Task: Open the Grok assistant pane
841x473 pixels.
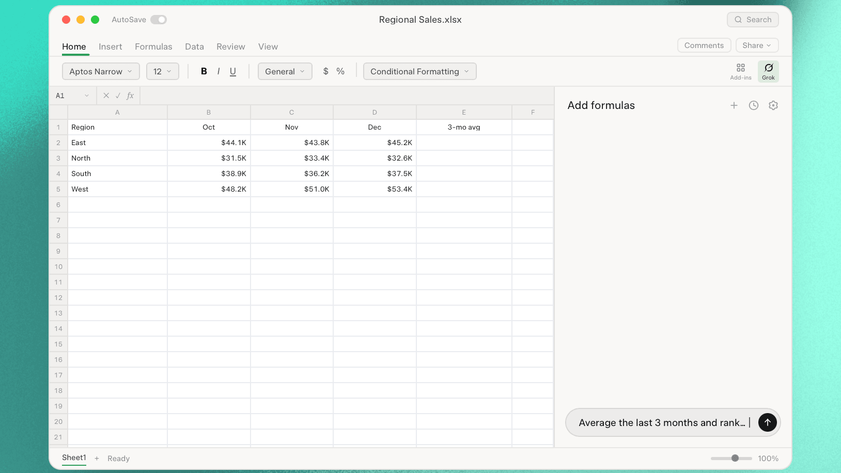Action: click(x=768, y=71)
